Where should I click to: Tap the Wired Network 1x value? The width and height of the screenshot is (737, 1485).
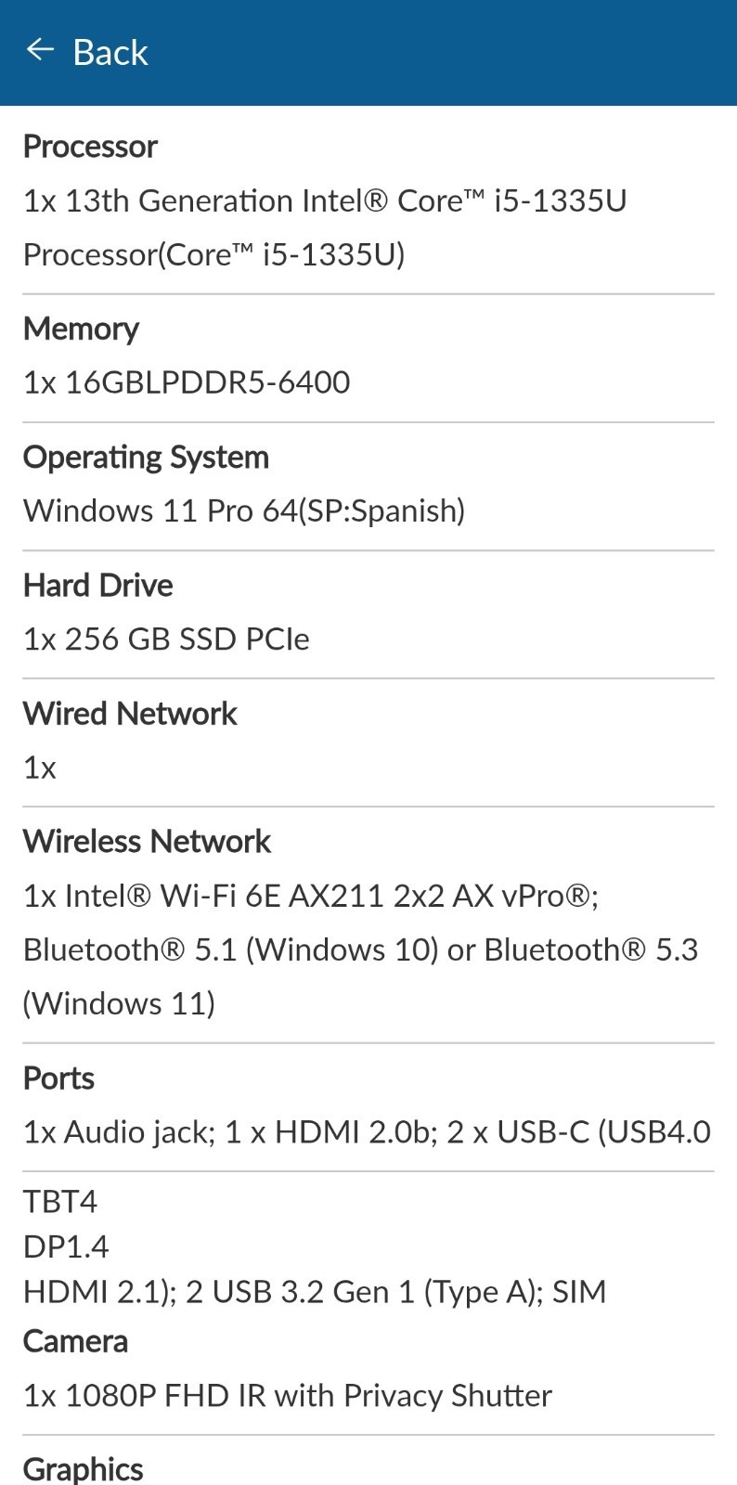tap(40, 768)
